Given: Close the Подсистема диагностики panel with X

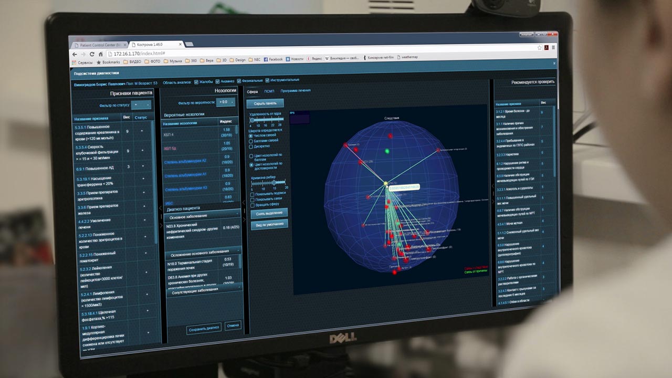Looking at the screenshot, I should coord(554,63).
